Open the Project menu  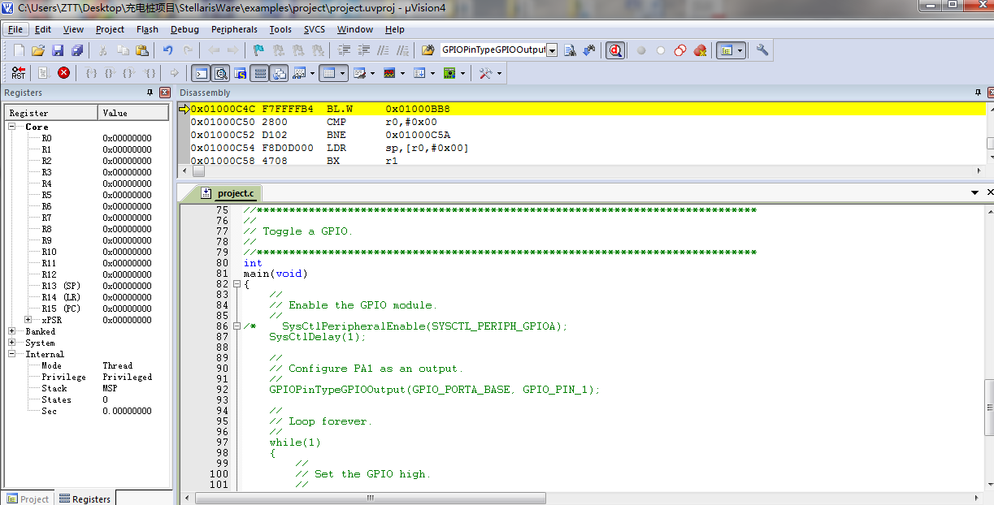[x=110, y=29]
